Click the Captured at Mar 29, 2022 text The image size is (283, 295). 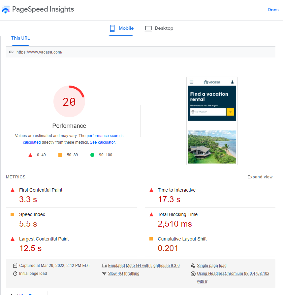(55, 266)
